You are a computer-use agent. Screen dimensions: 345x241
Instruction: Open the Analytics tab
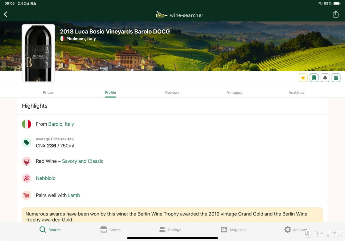(296, 92)
